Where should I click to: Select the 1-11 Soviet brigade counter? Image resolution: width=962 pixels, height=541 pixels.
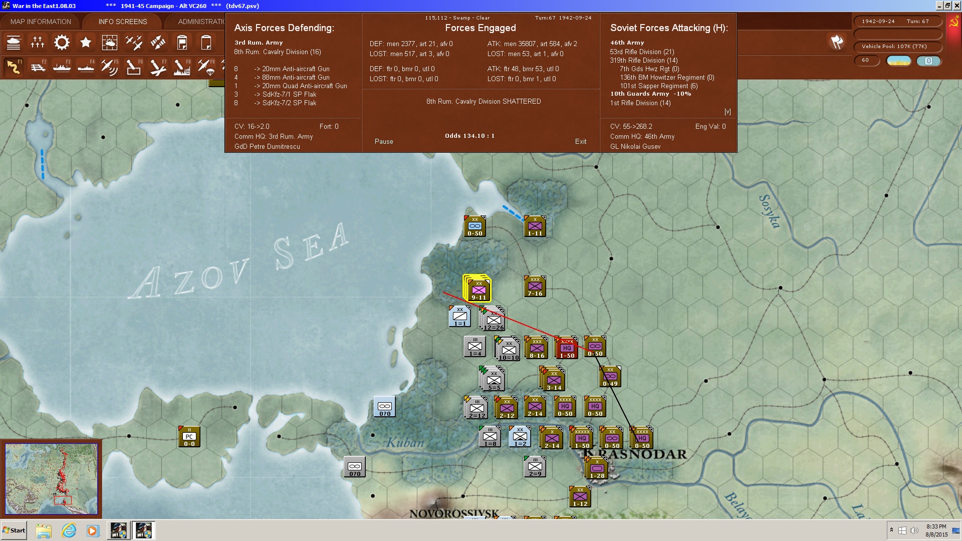click(535, 226)
